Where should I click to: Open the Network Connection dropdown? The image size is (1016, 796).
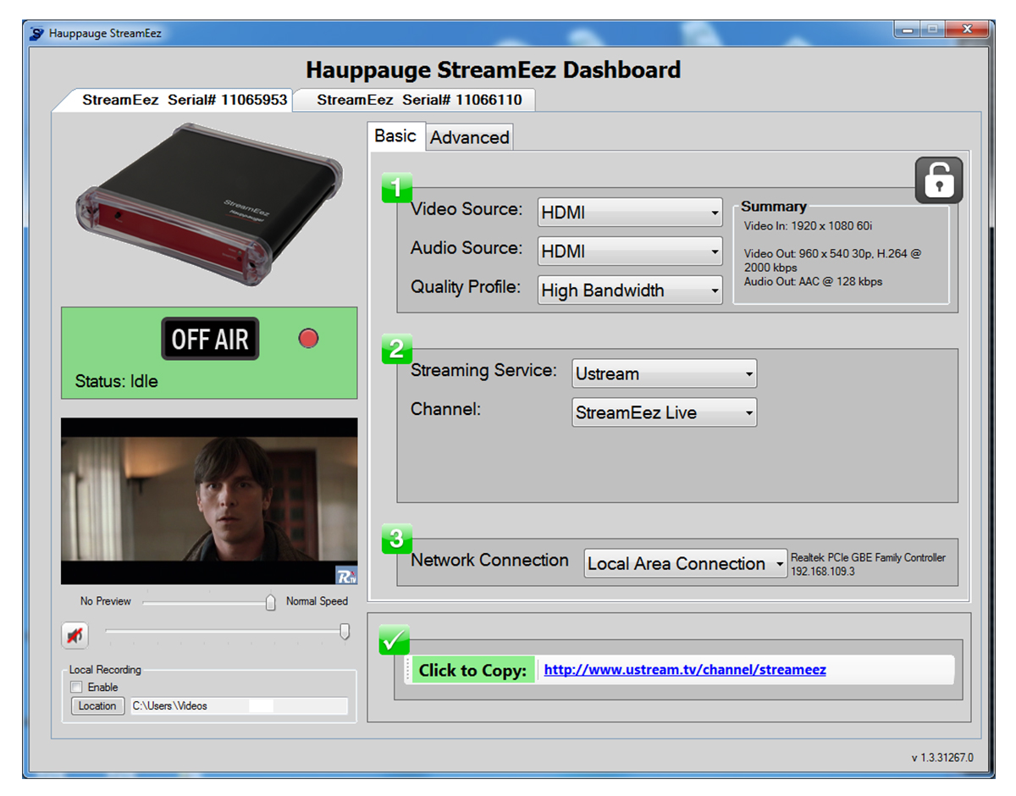pyautogui.click(x=685, y=563)
